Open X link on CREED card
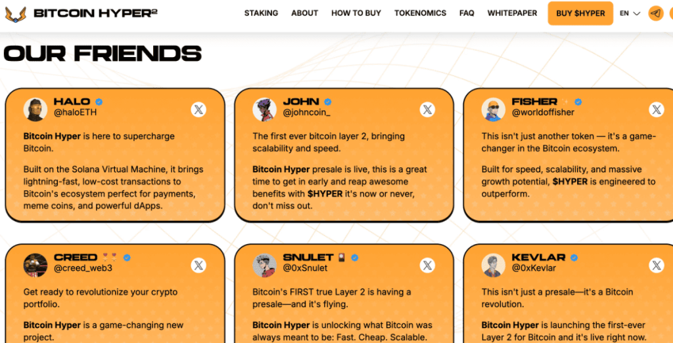 click(x=198, y=266)
